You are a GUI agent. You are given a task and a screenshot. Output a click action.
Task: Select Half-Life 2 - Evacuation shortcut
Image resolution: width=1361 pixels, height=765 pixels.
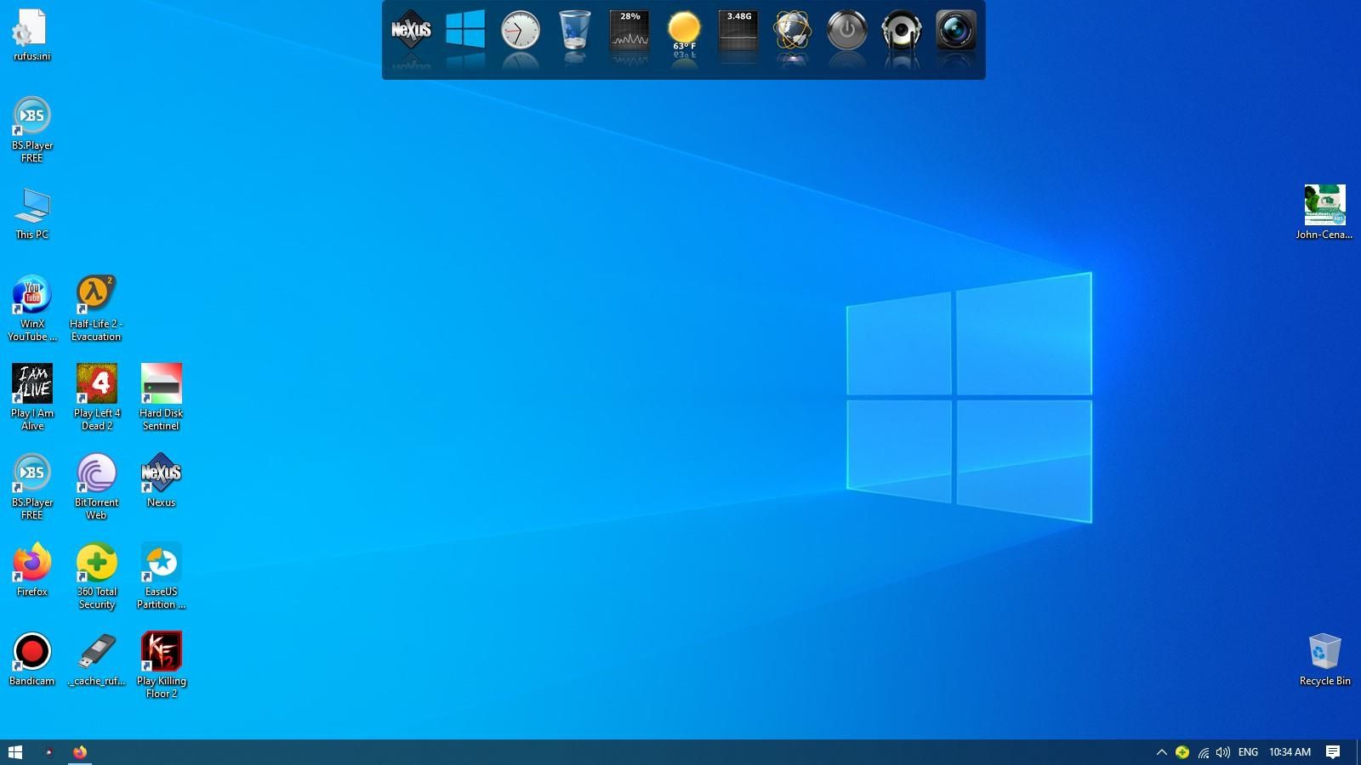click(x=96, y=308)
